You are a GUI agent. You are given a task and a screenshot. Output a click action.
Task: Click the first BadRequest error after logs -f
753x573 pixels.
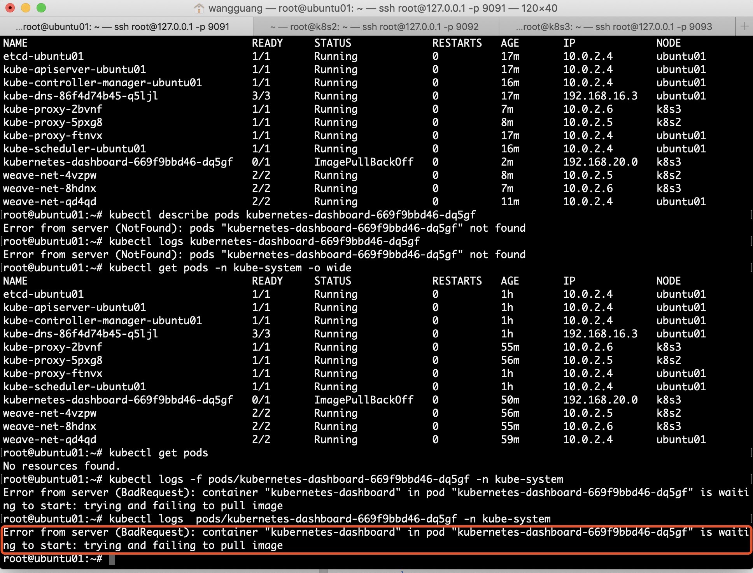pyautogui.click(x=376, y=499)
